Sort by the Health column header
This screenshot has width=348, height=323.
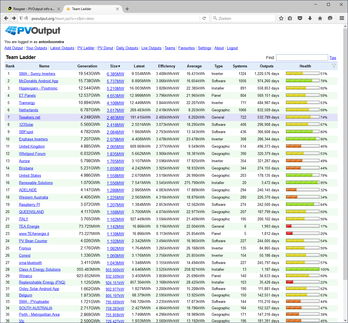pos(305,66)
